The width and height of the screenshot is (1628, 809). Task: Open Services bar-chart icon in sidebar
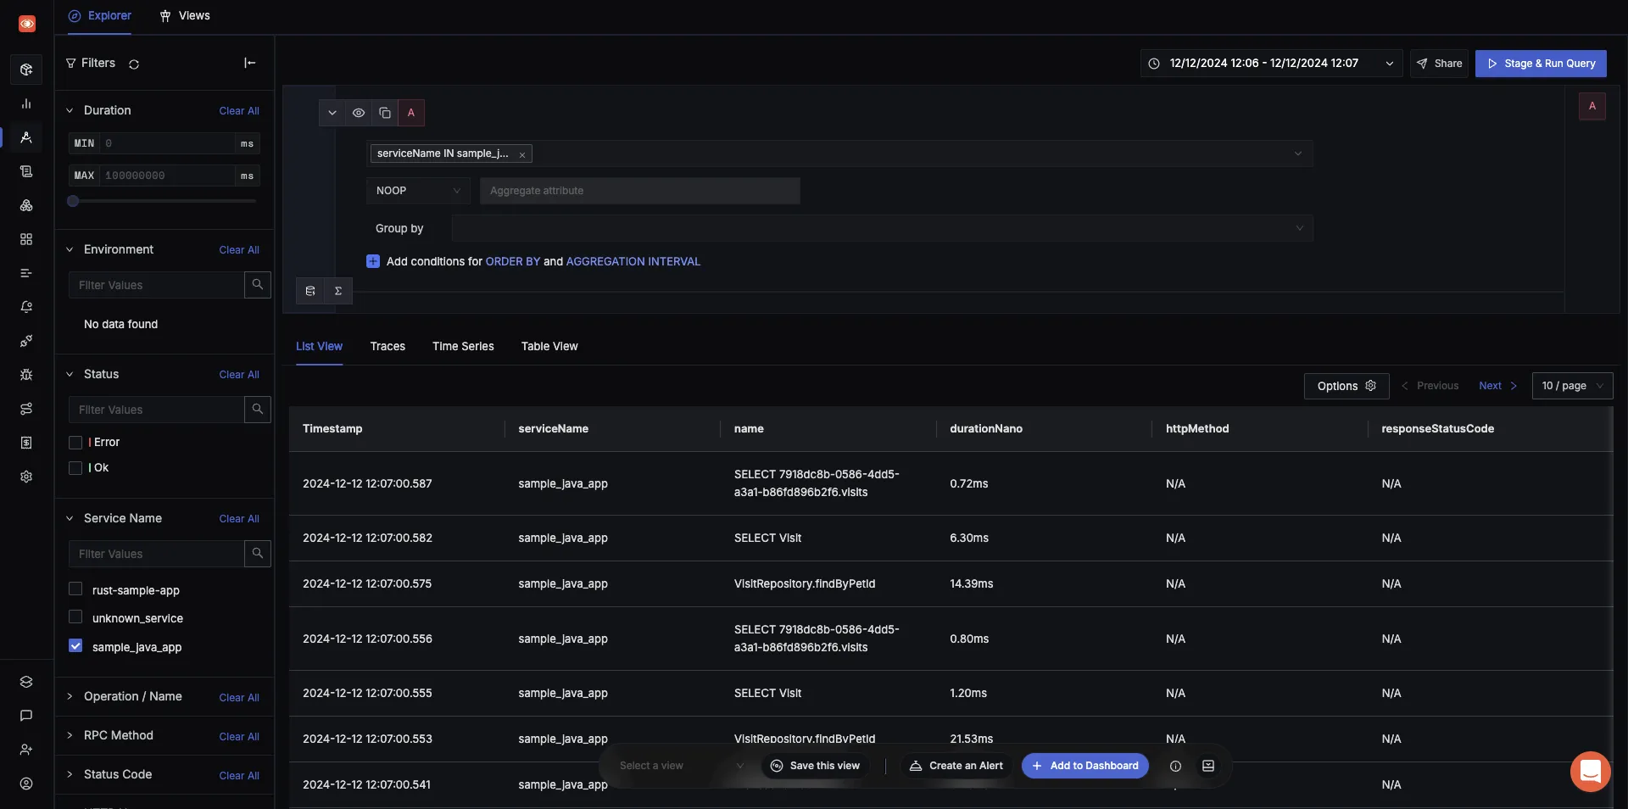(26, 103)
